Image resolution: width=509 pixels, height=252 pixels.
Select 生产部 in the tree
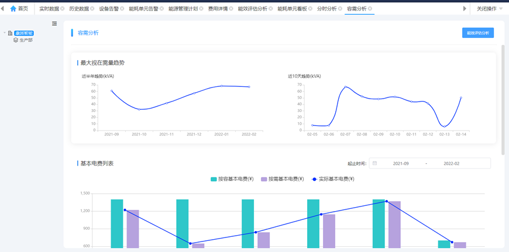coord(26,40)
